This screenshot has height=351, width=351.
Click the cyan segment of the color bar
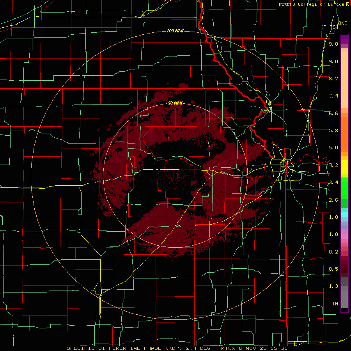(x=344, y=214)
